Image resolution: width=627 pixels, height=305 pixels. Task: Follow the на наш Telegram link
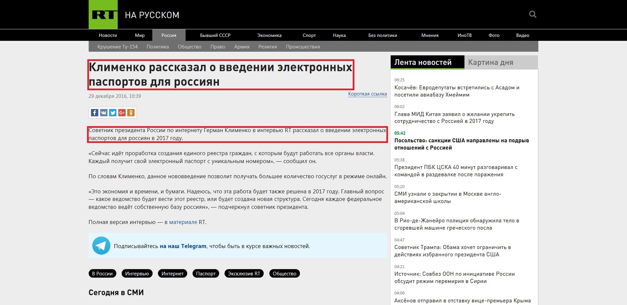(x=183, y=246)
